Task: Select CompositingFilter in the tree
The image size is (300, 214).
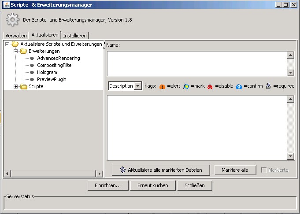Action: pyautogui.click(x=55, y=65)
